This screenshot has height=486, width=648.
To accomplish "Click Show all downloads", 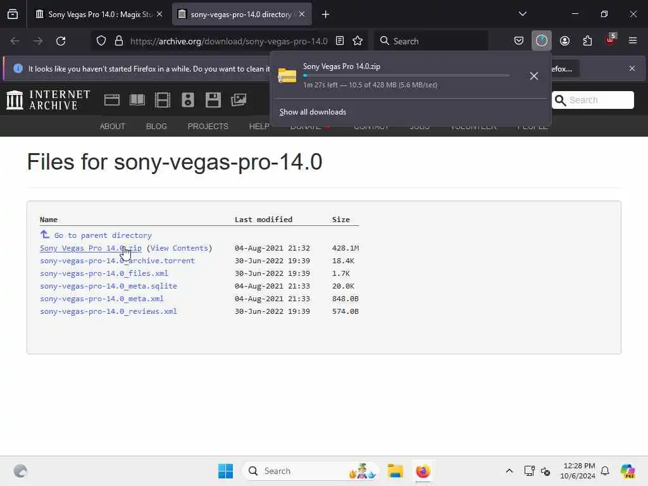I will point(313,112).
